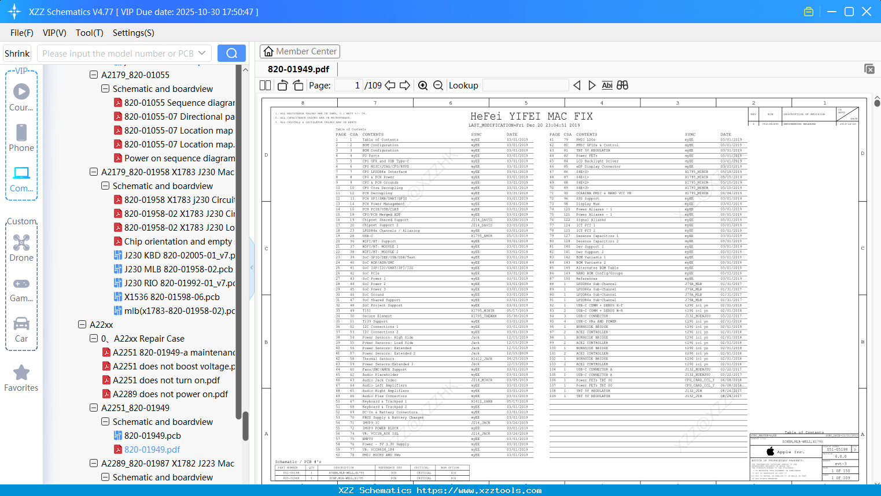Open the Settings(S) menu

(134, 33)
